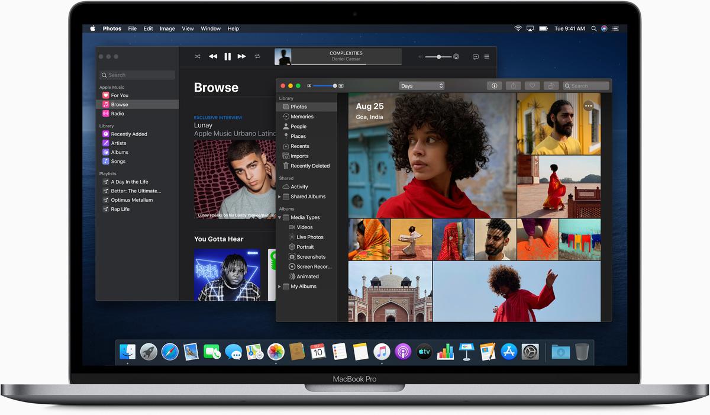Open the Edit menu
The image size is (710, 415).
tap(149, 28)
